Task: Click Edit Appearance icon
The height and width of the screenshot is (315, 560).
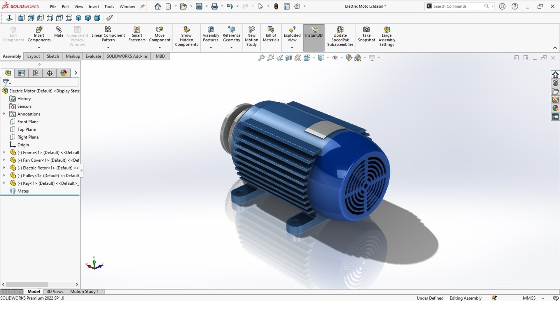Action: click(349, 58)
